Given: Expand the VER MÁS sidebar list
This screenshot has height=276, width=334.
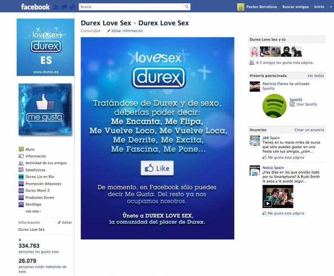Looking at the screenshot, I should (33, 211).
